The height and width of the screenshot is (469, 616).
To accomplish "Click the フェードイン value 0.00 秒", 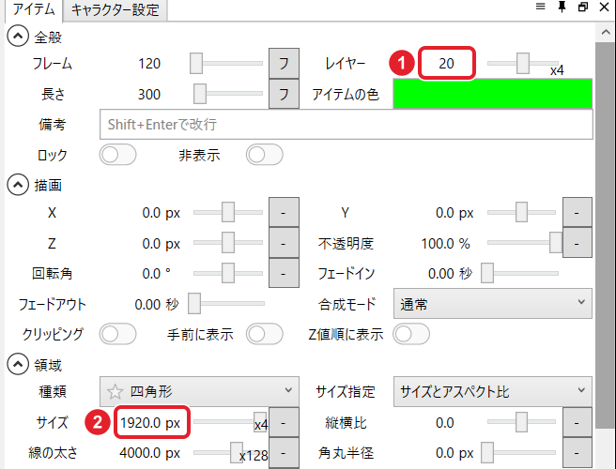I will coord(450,274).
